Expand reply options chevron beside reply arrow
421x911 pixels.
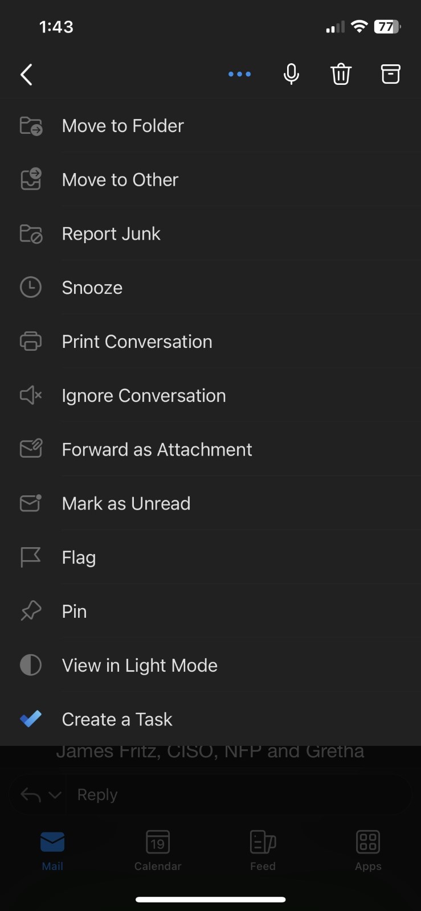(55, 795)
